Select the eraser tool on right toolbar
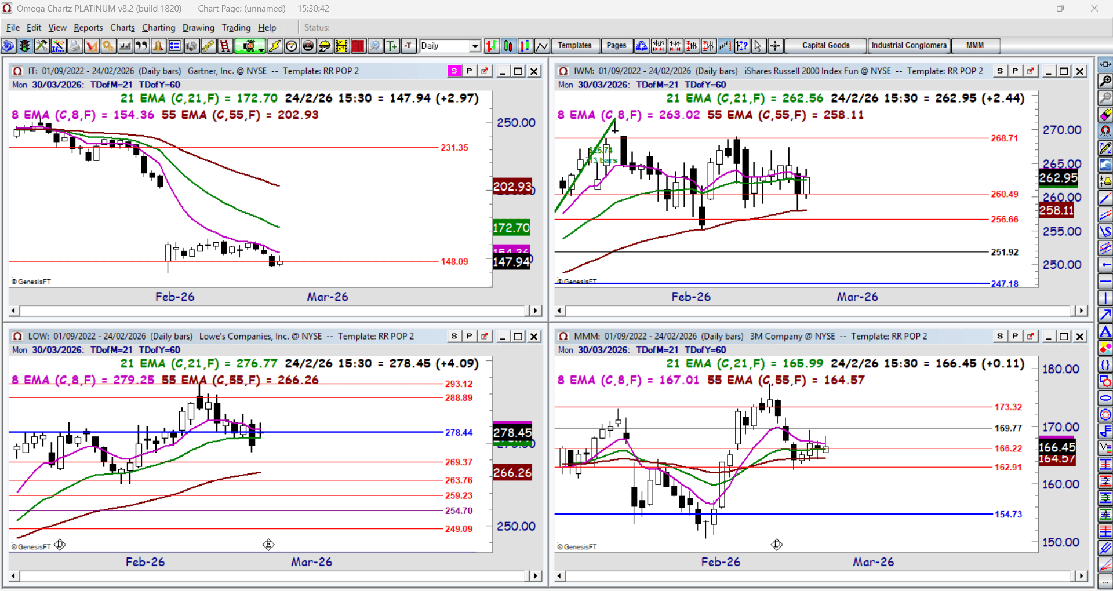This screenshot has height=591, width=1113. tap(1105, 115)
